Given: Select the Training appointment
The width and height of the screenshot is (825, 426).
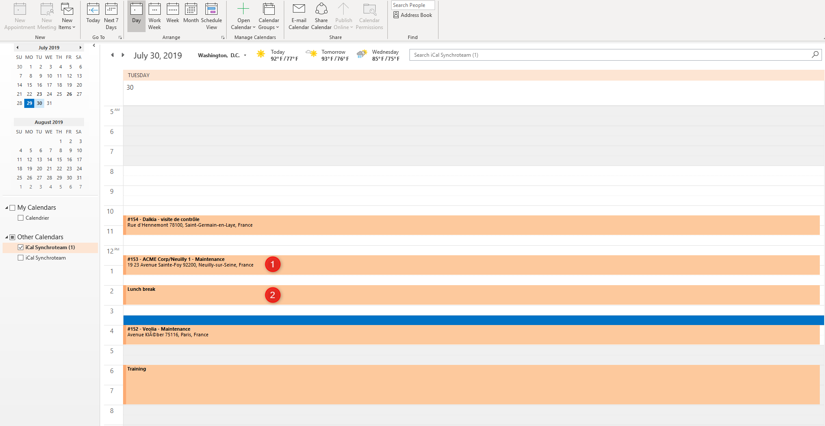Looking at the screenshot, I should click(x=471, y=385).
